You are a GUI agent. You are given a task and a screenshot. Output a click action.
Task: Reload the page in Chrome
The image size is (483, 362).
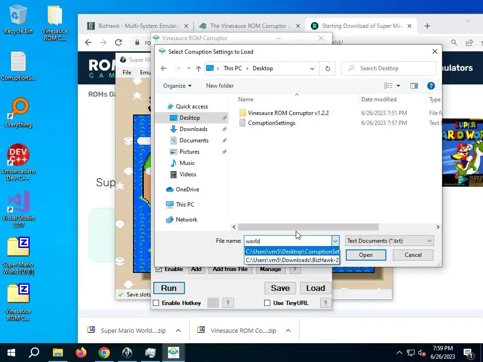tap(118, 42)
